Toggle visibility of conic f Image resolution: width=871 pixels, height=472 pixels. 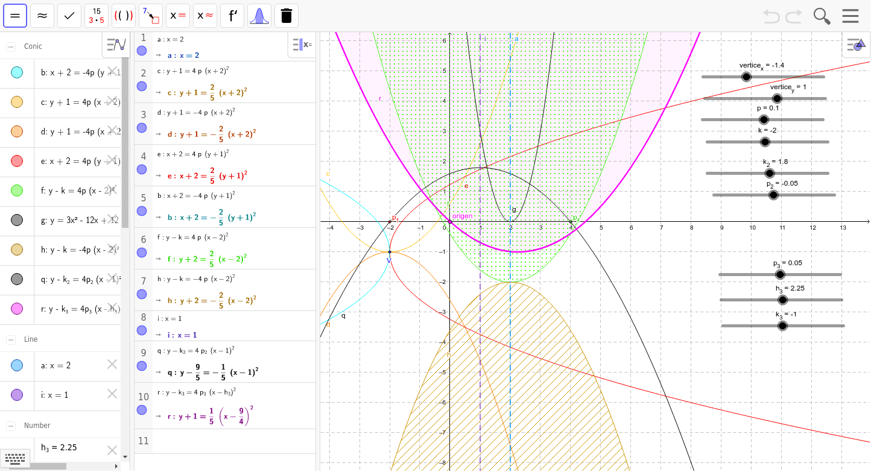(17, 190)
